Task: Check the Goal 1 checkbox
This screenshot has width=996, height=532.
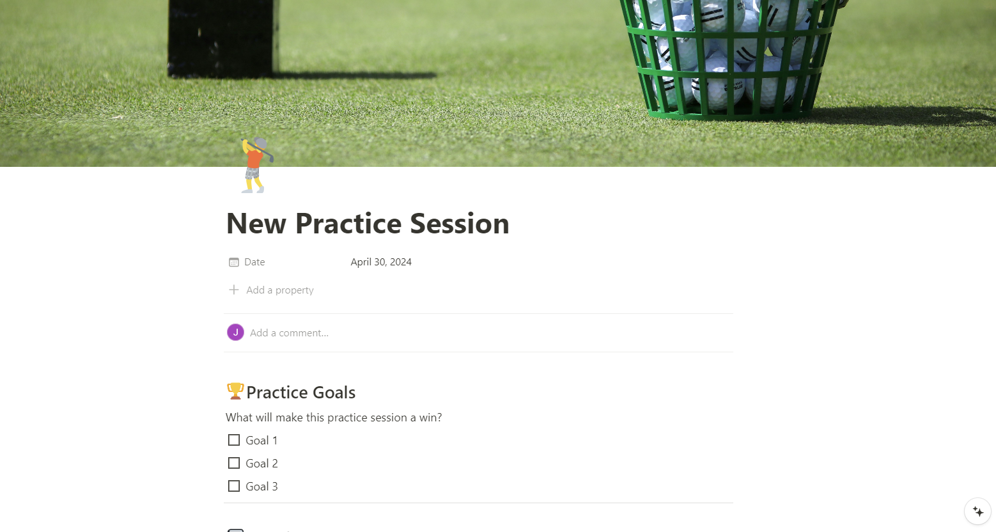Action: click(234, 440)
